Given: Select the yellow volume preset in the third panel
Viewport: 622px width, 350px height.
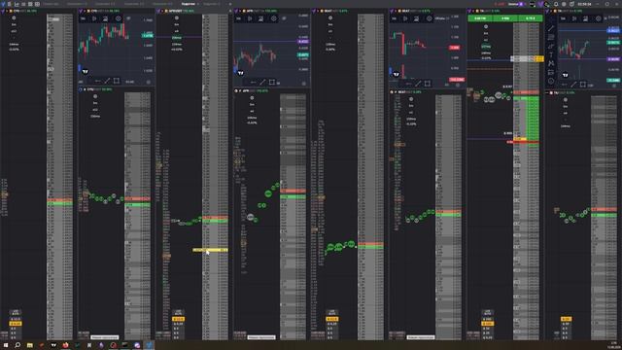Looking at the screenshot, I should (x=178, y=319).
